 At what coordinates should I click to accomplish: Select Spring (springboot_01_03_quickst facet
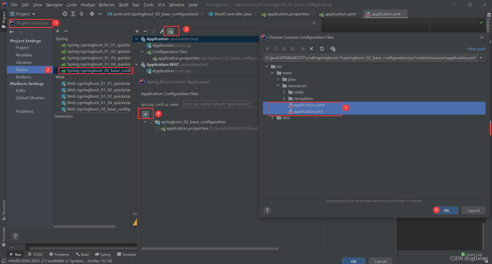[96, 58]
